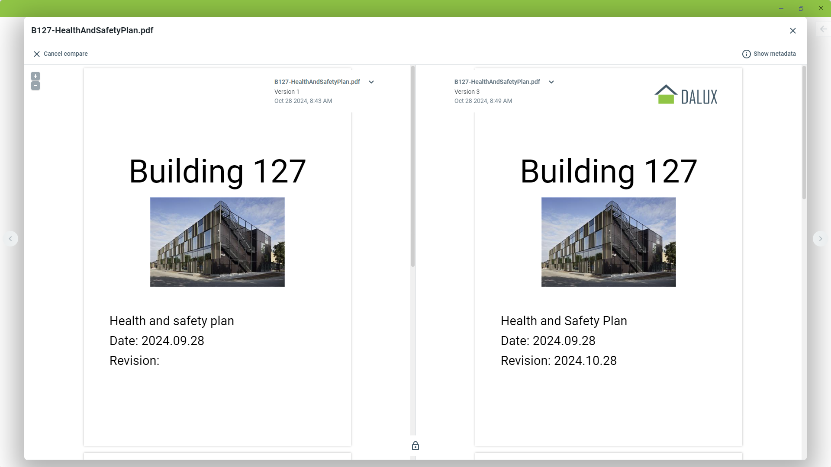This screenshot has width=831, height=467.
Task: Go to next file with right arrow
Action: [x=820, y=239]
